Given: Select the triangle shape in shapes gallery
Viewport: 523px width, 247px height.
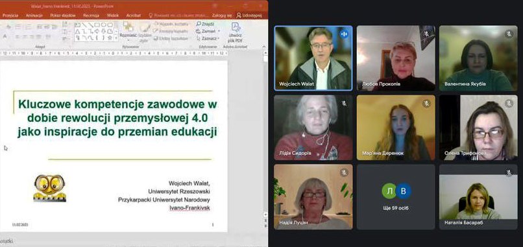Looking at the screenshot, I should (x=77, y=31).
